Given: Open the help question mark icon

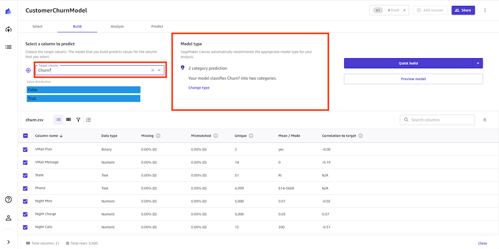Looking at the screenshot, I should click(8, 200).
